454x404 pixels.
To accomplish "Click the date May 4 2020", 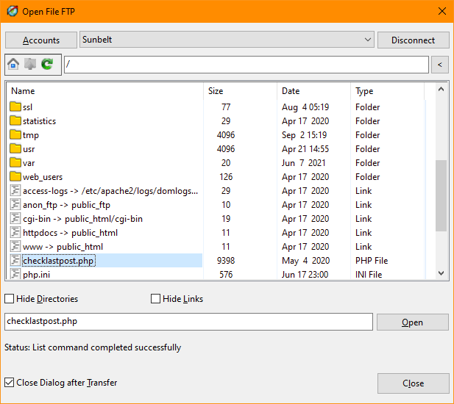I will pos(306,261).
